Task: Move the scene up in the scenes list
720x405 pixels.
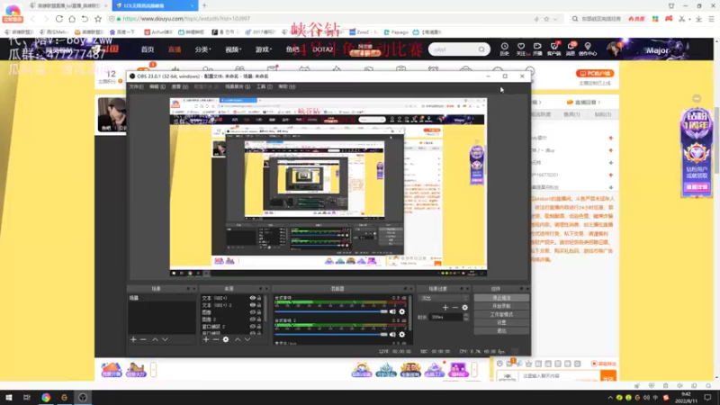Action: pos(155,339)
